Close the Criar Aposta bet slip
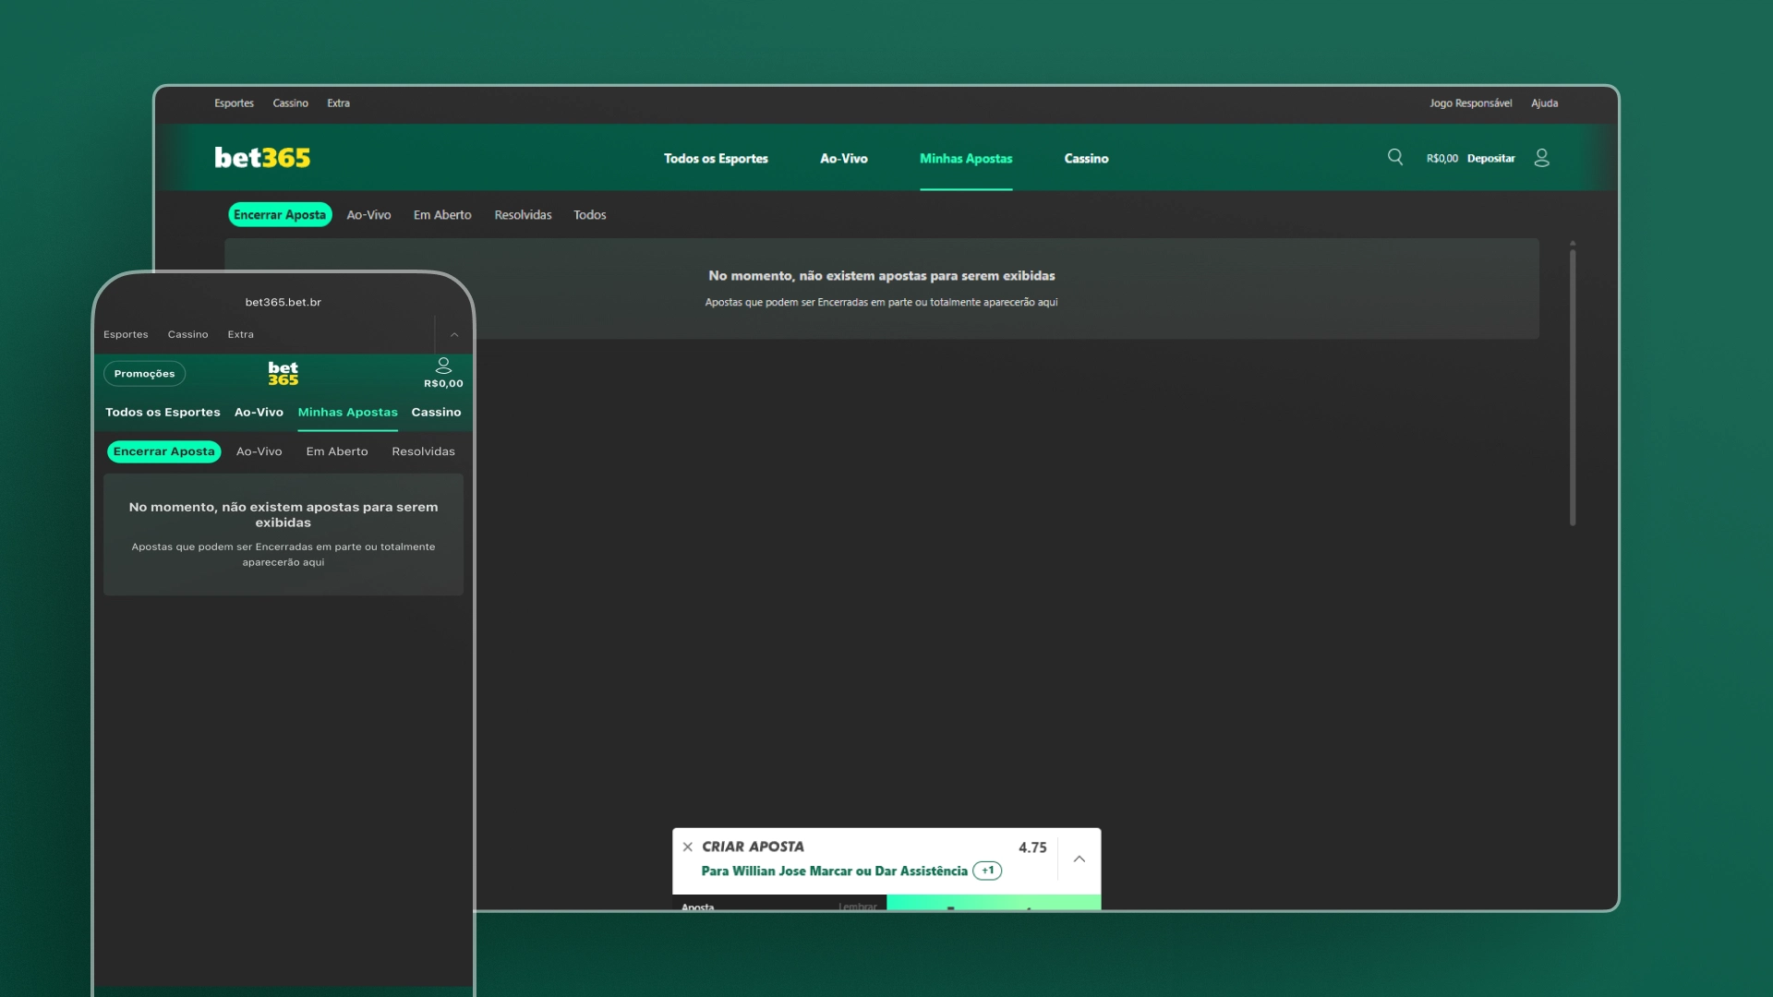This screenshot has width=1773, height=997. click(687, 847)
